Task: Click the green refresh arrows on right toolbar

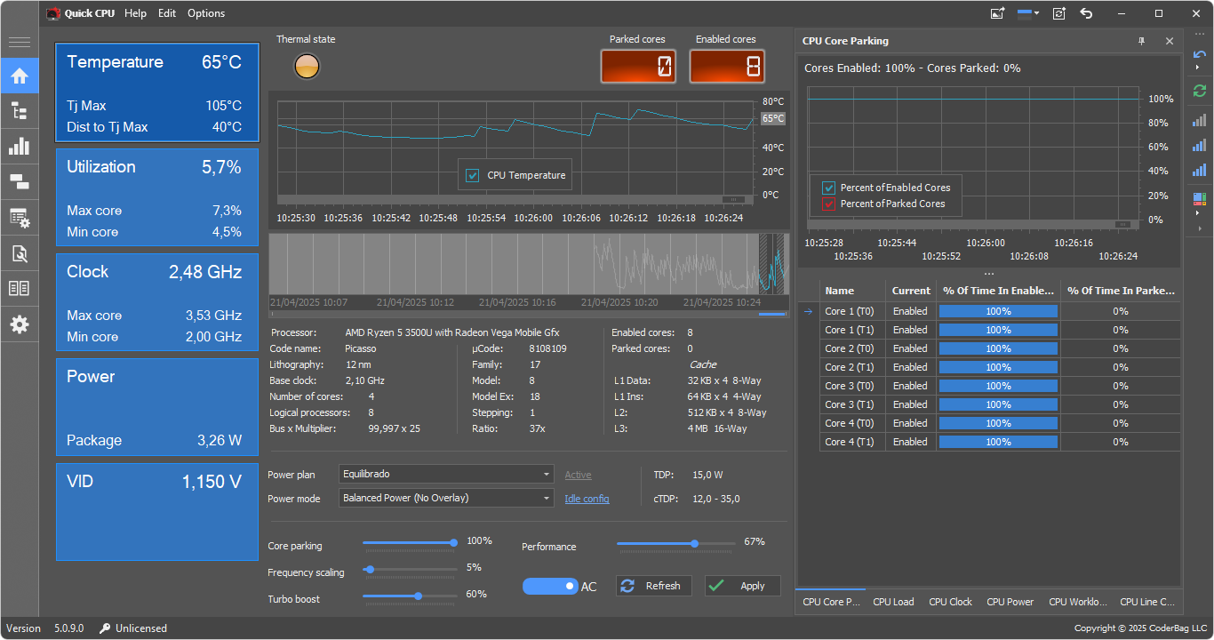Action: tap(1200, 91)
